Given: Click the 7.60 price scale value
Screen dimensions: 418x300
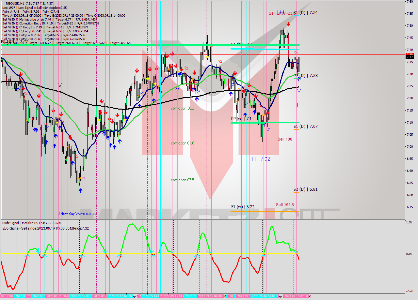Looking at the screenshot, I should pos(409,2).
